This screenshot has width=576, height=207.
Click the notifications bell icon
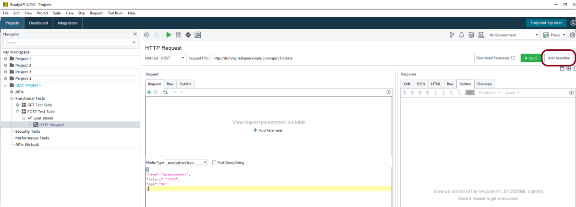coord(461,35)
